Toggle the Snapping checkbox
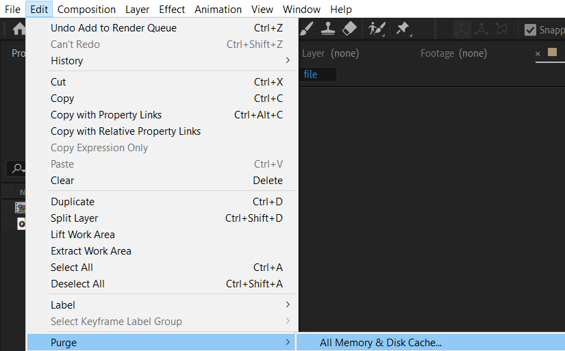This screenshot has height=351, width=565. [530, 29]
